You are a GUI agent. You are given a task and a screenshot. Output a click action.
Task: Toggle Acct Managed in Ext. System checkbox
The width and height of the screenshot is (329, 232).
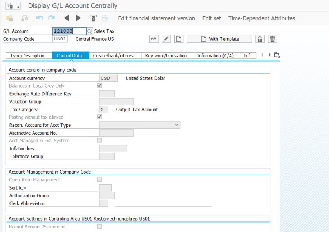click(x=99, y=140)
